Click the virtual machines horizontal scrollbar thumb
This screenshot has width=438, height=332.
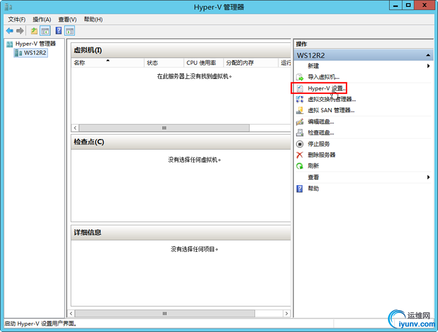164,128
